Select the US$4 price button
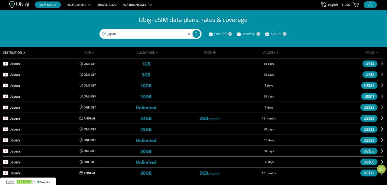This screenshot has width=387, height=185. click(x=370, y=64)
